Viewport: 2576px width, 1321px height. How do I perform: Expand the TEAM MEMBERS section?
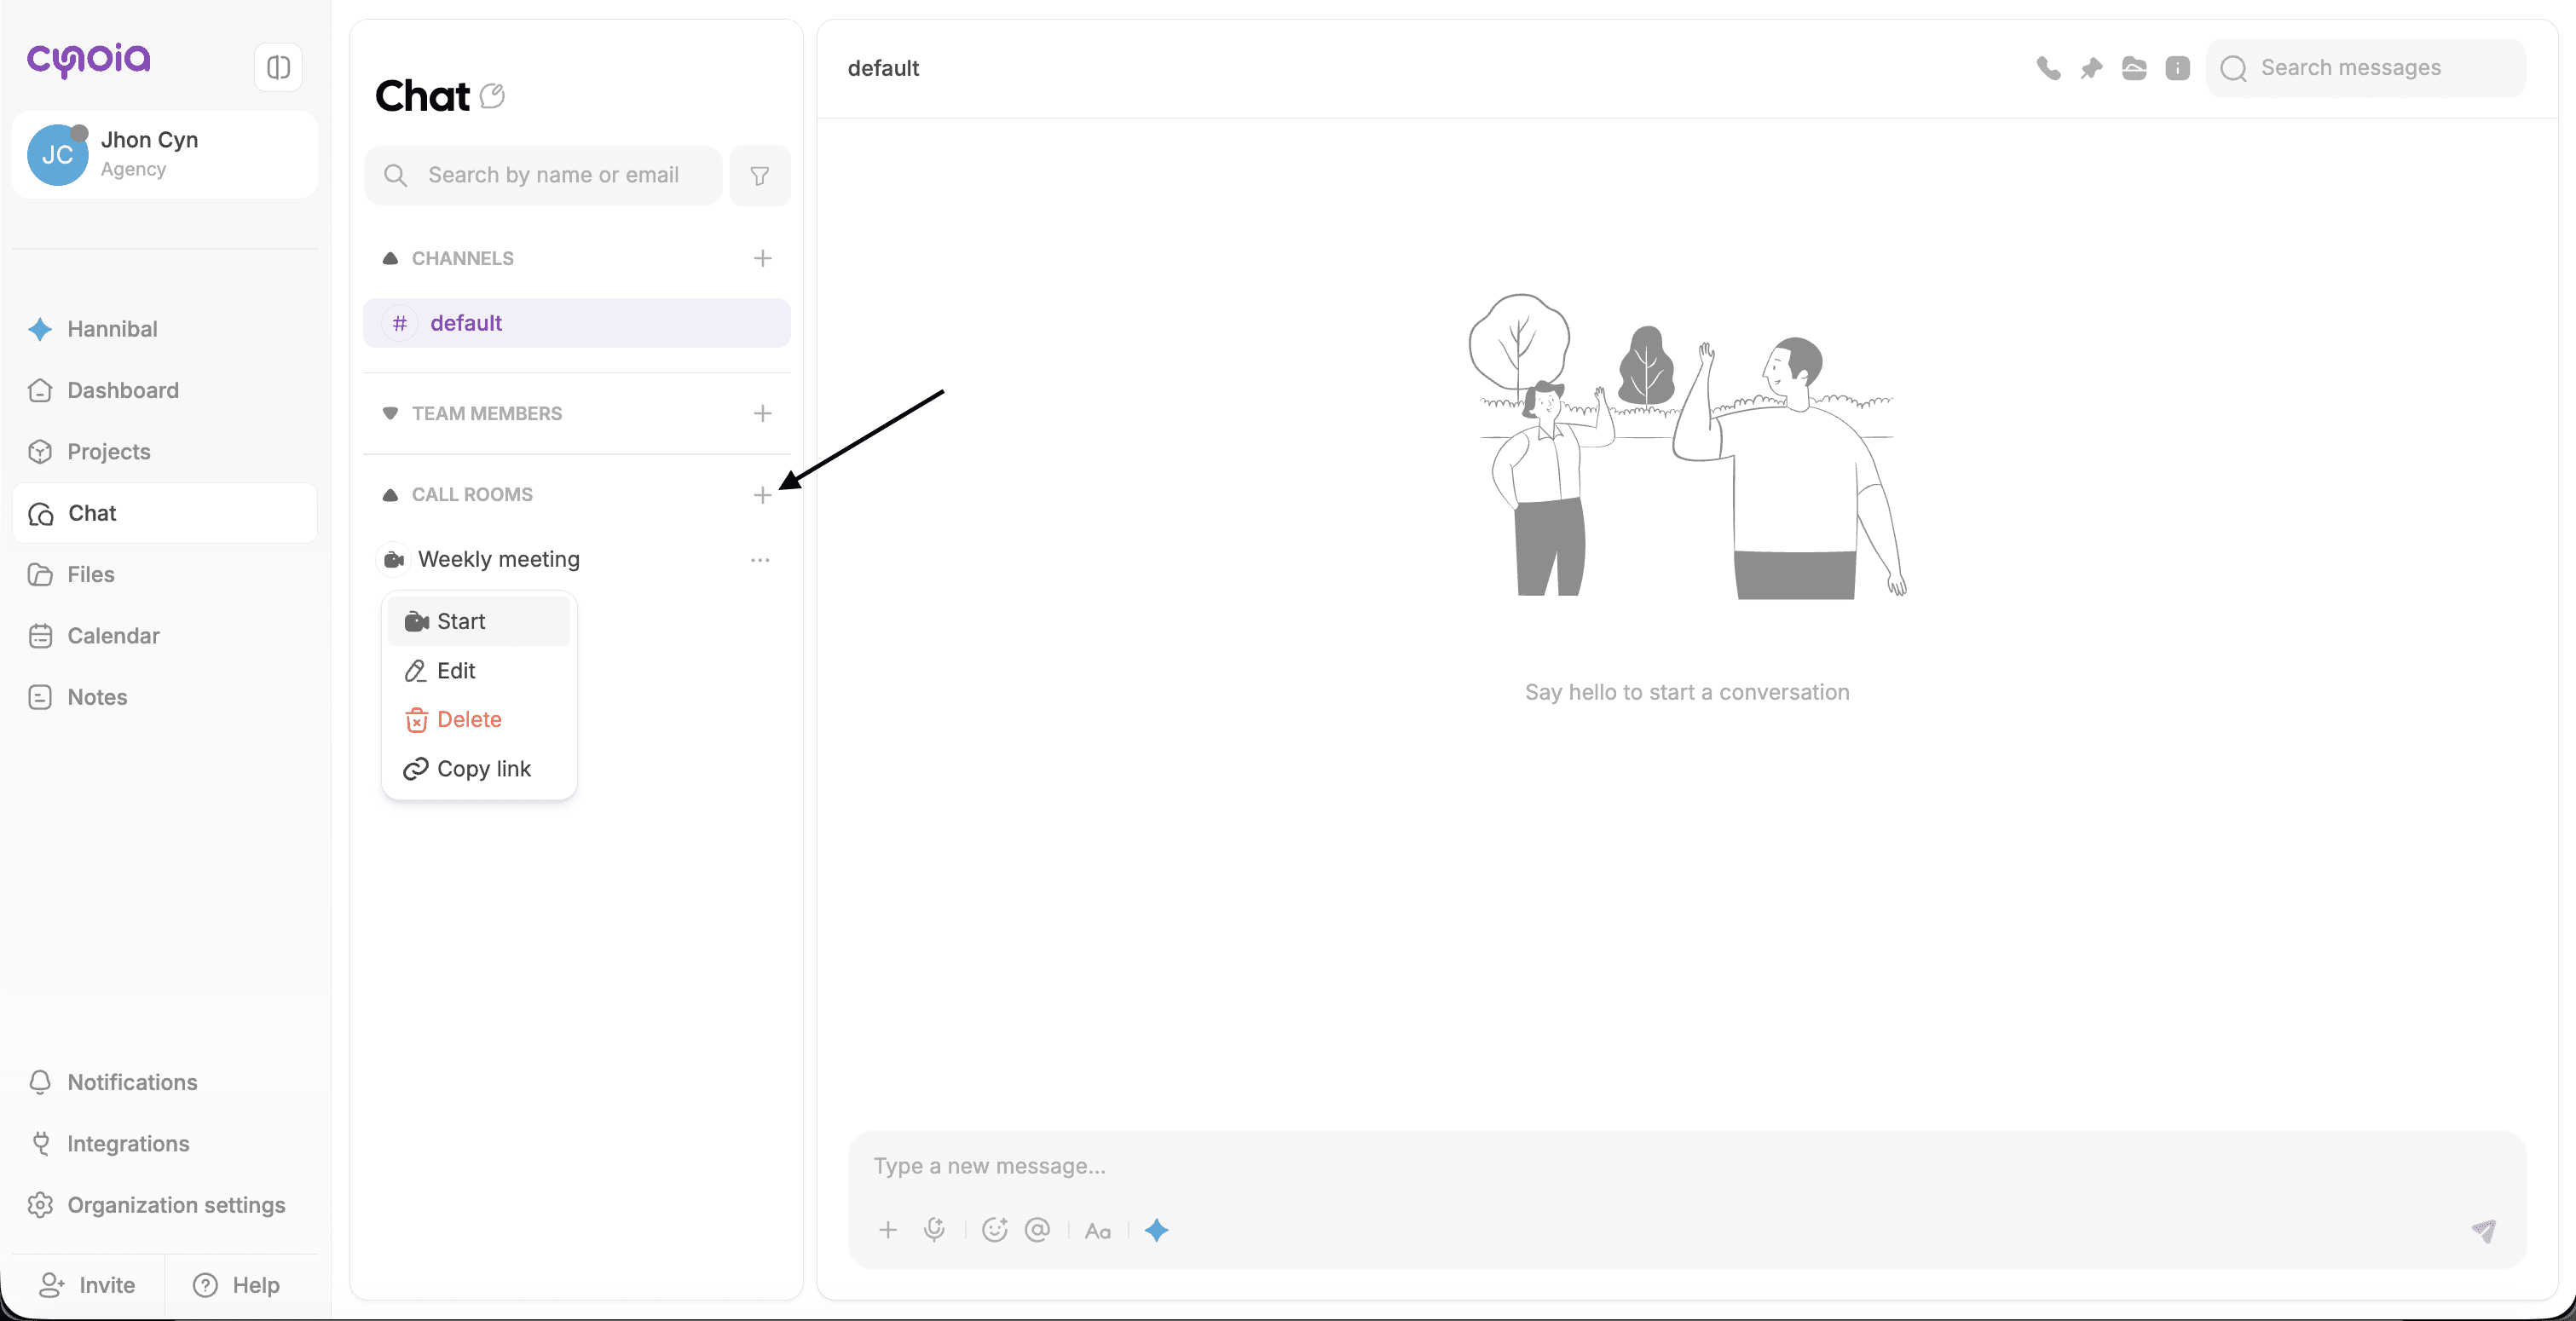click(x=390, y=414)
